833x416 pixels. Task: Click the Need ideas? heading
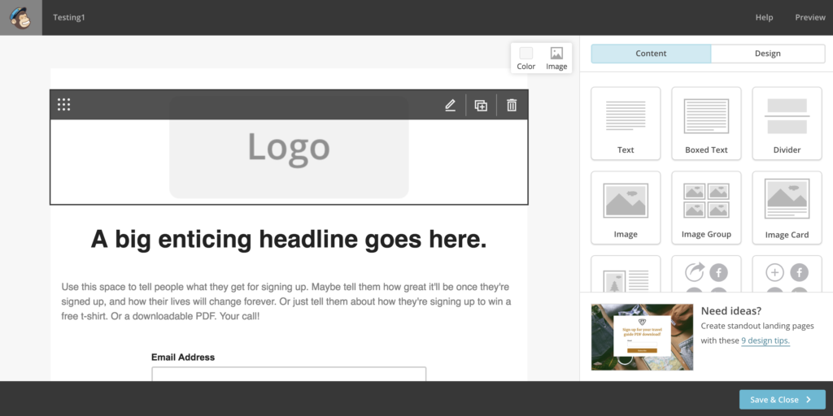[x=731, y=311]
